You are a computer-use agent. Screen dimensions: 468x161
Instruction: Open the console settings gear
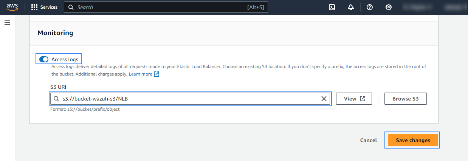pos(388,7)
